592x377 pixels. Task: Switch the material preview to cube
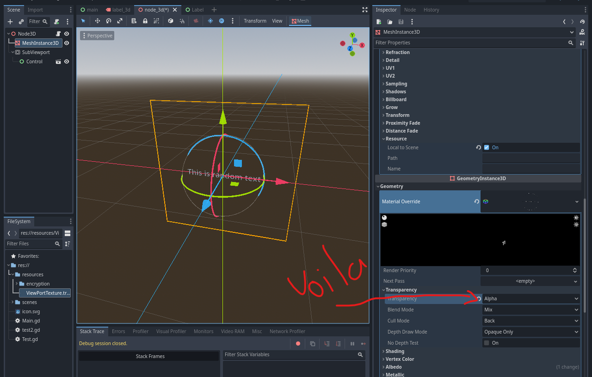tap(384, 225)
